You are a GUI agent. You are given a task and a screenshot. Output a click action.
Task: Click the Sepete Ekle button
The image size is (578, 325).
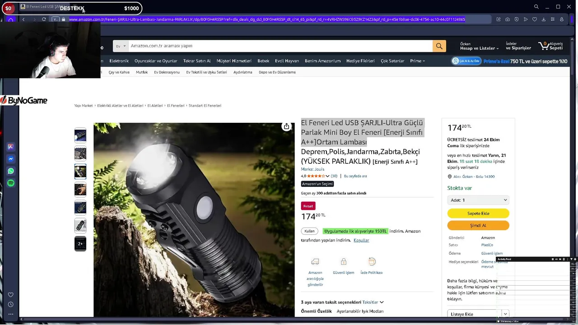(x=478, y=214)
